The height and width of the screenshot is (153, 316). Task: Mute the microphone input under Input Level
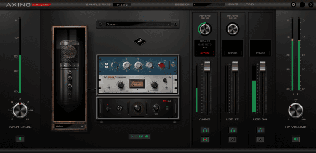[20, 139]
